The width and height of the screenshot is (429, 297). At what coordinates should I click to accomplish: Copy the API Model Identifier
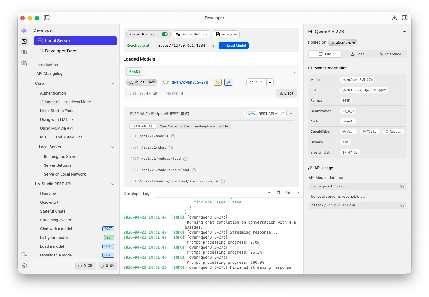tap(402, 186)
